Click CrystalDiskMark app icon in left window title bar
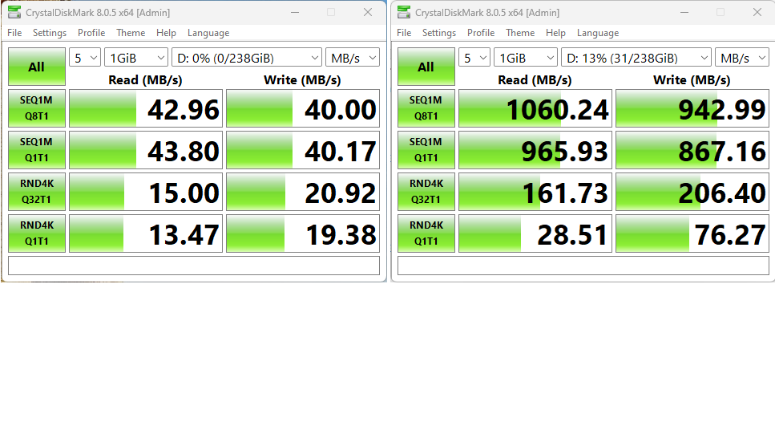775x426 pixels. pos(14,12)
